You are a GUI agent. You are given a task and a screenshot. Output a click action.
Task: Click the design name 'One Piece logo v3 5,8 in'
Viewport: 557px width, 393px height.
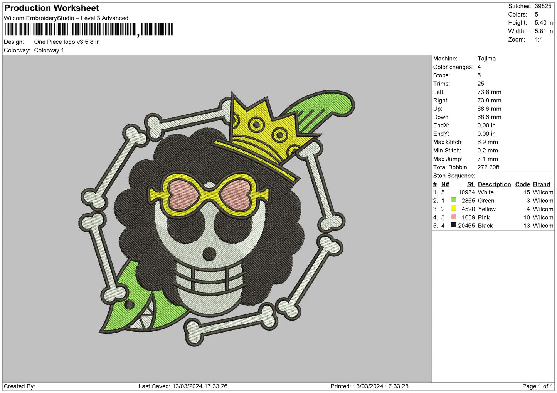(x=67, y=42)
